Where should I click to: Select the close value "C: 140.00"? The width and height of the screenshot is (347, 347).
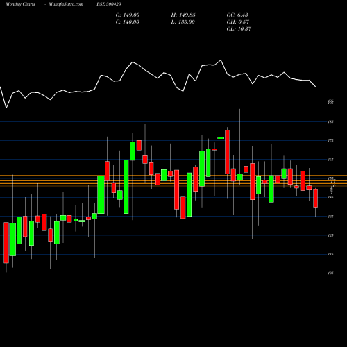tap(128, 22)
